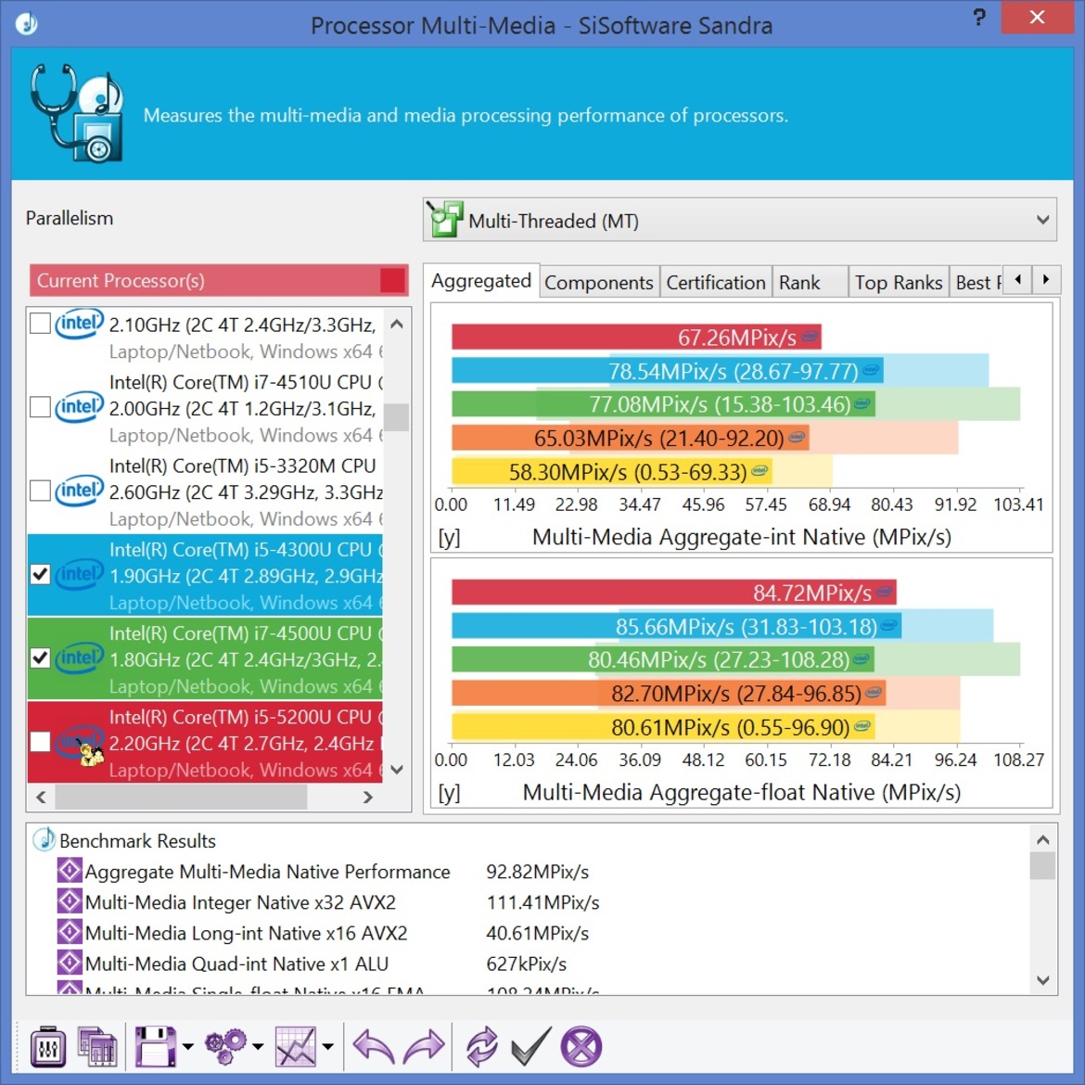Click the Intel logo of the i7-4510U entry
1085x1085 pixels.
(79, 407)
